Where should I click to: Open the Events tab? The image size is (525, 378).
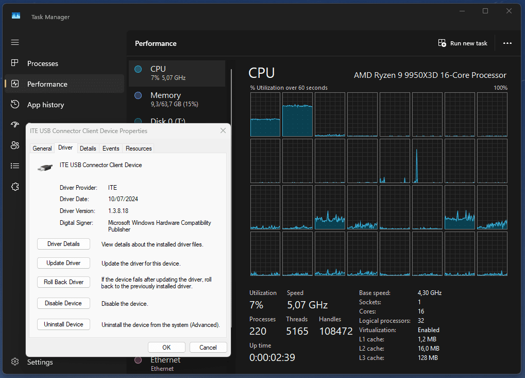(111, 149)
